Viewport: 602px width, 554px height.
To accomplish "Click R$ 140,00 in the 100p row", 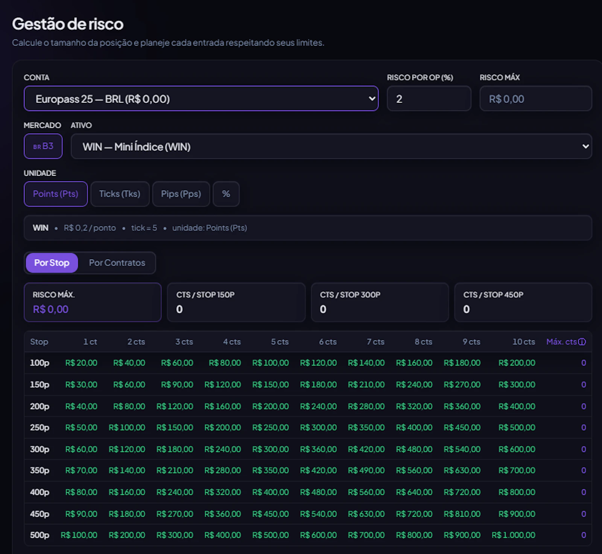I will (x=366, y=363).
